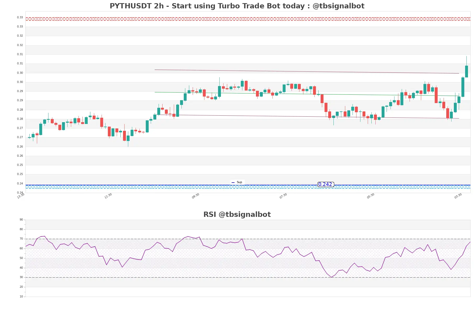Click the RSI axis value 60
Image resolution: width=474 pixels, height=316 pixels.
21,249
